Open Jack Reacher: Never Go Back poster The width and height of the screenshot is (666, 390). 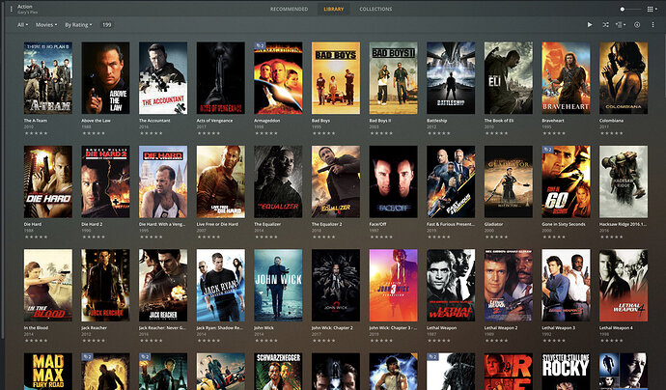click(x=163, y=285)
